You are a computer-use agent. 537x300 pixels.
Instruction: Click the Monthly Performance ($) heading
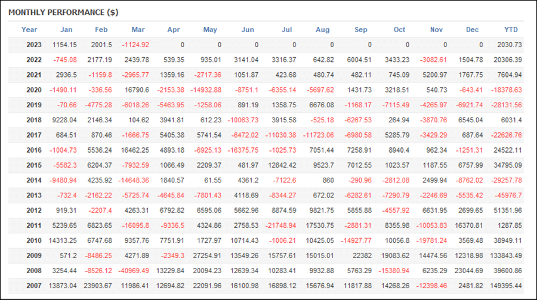[63, 13]
